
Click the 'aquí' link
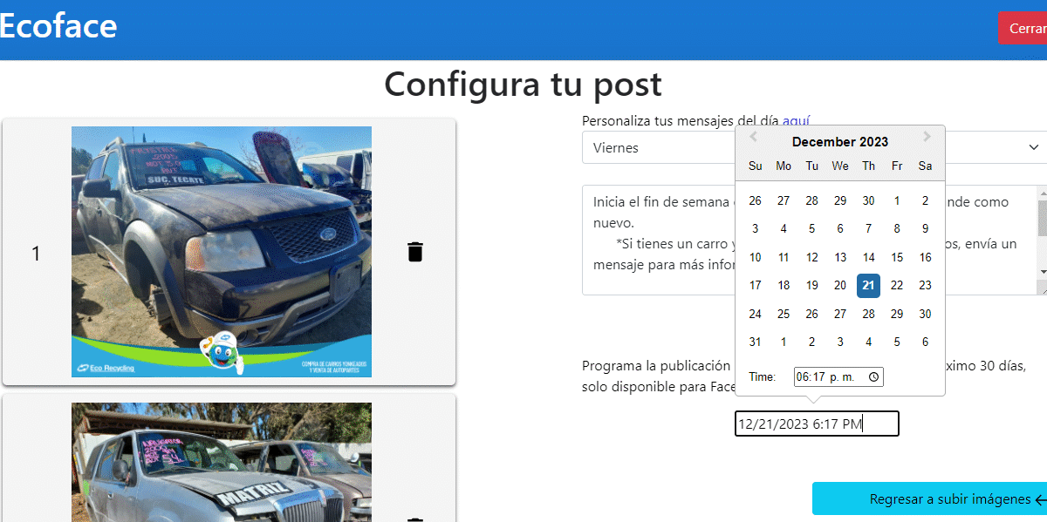point(799,120)
